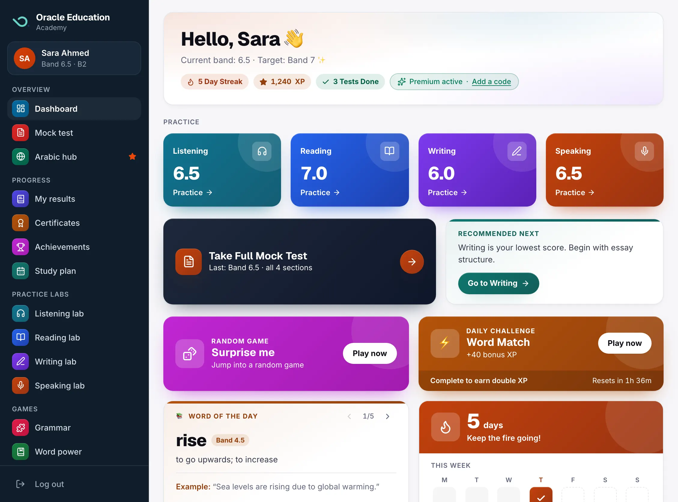Click the Achievements trophy icon
The height and width of the screenshot is (502, 678).
click(x=20, y=247)
